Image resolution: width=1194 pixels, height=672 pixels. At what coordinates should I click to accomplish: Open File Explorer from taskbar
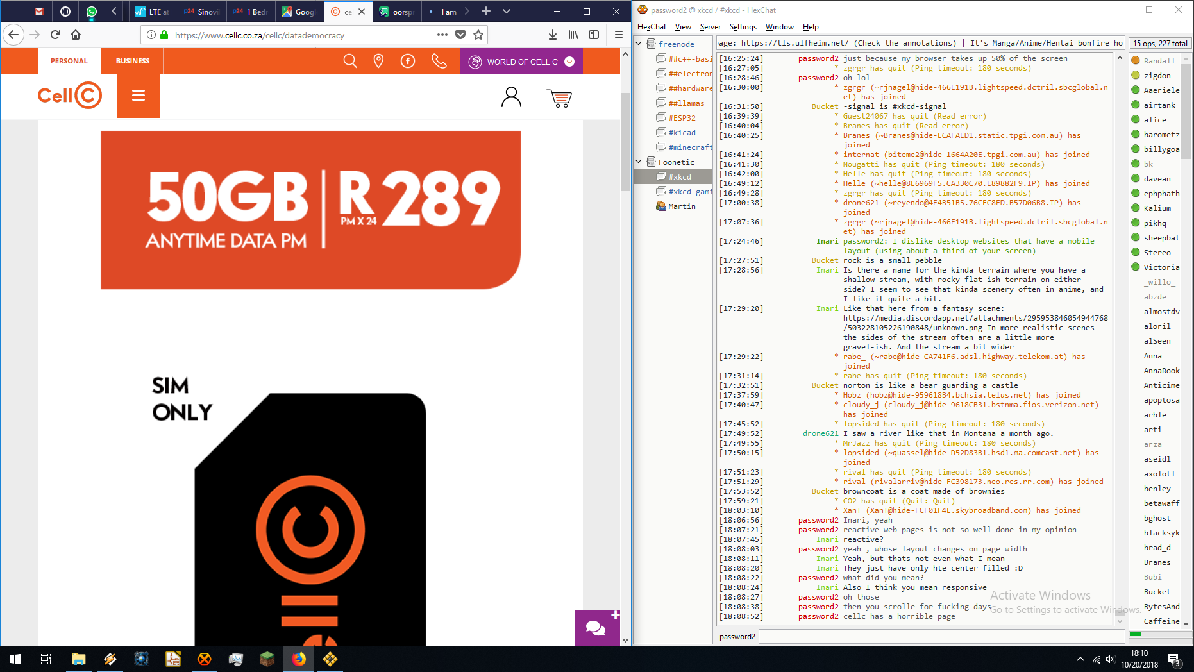click(78, 659)
